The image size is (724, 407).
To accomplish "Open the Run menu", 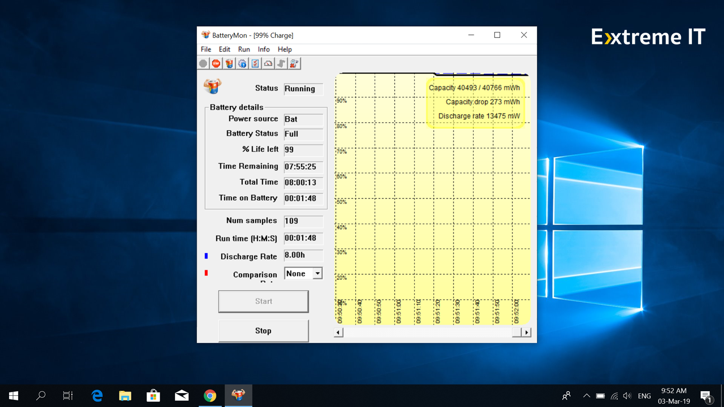I will (244, 49).
